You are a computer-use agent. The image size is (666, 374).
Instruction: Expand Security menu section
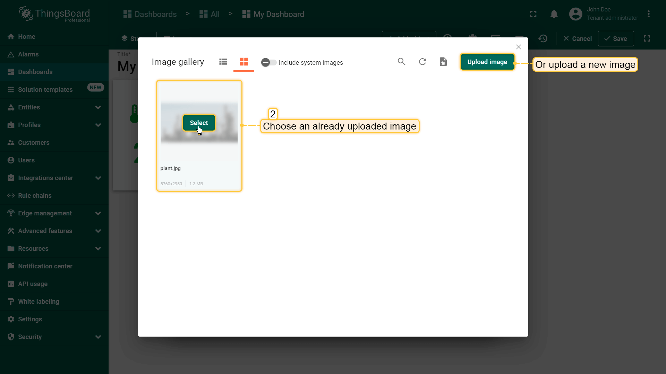98,337
